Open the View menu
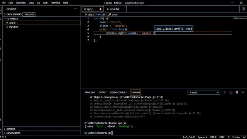 click(31, 3)
